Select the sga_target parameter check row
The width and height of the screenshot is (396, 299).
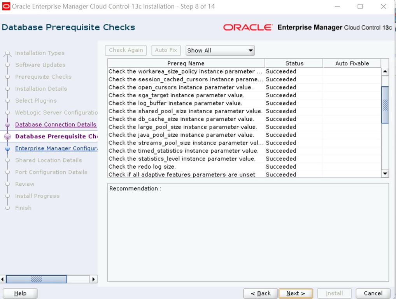(244, 95)
